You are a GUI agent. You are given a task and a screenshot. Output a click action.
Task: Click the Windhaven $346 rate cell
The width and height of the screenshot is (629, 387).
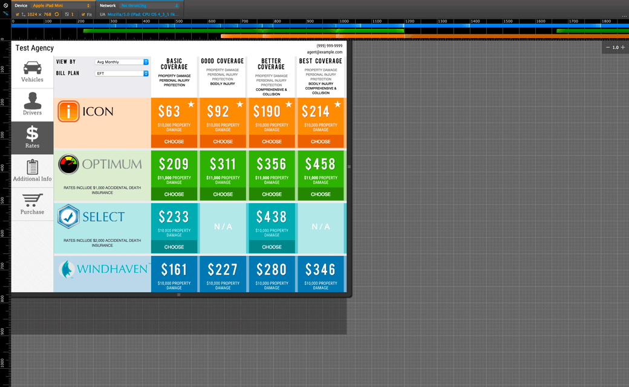(x=321, y=274)
